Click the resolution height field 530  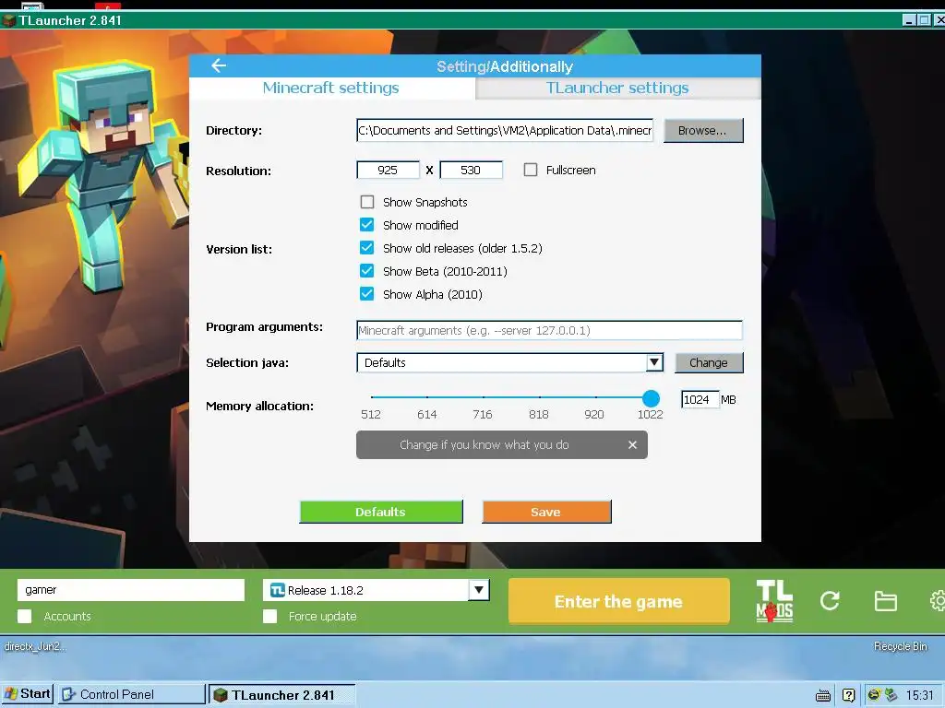[472, 171]
